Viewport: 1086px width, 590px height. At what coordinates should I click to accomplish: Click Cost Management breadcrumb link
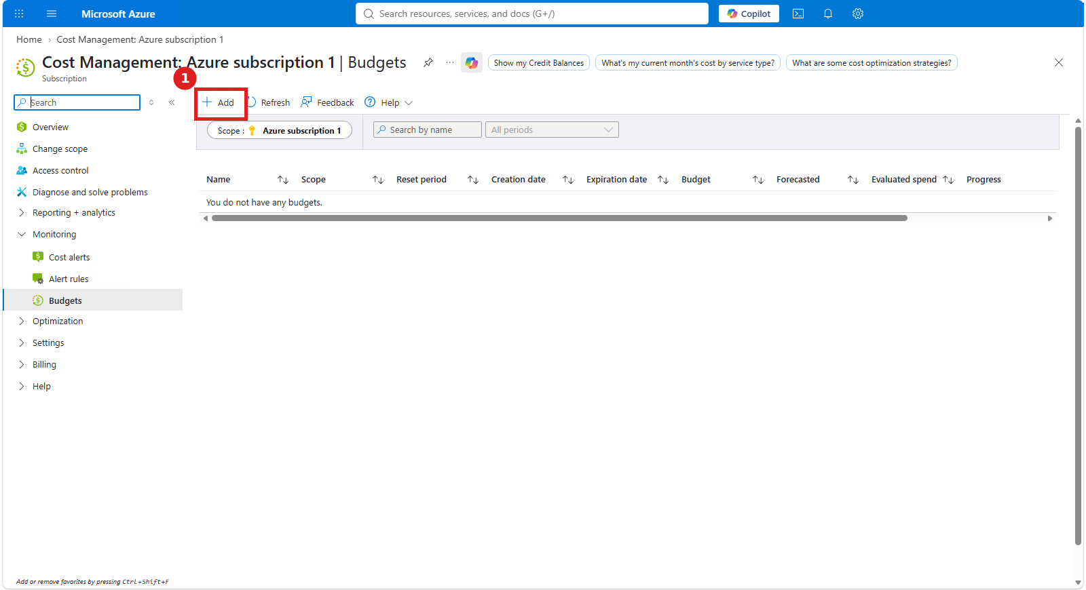pyautogui.click(x=140, y=39)
